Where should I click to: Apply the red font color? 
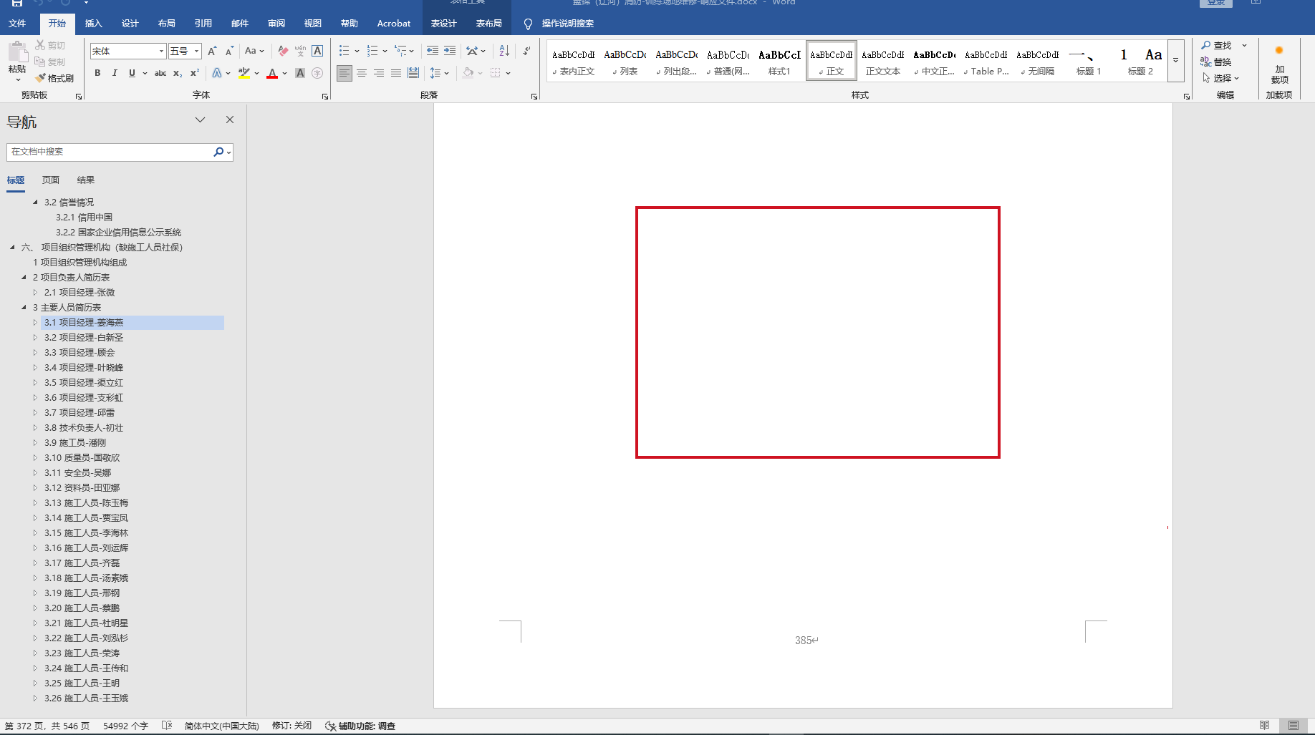pos(272,73)
